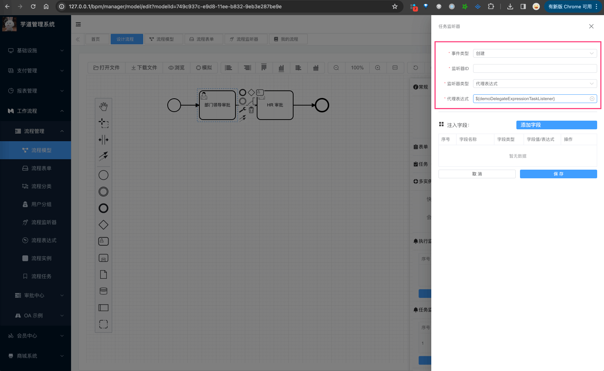The width and height of the screenshot is (604, 371).
Task: Open the 事件类型 dropdown
Action: (x=534, y=53)
